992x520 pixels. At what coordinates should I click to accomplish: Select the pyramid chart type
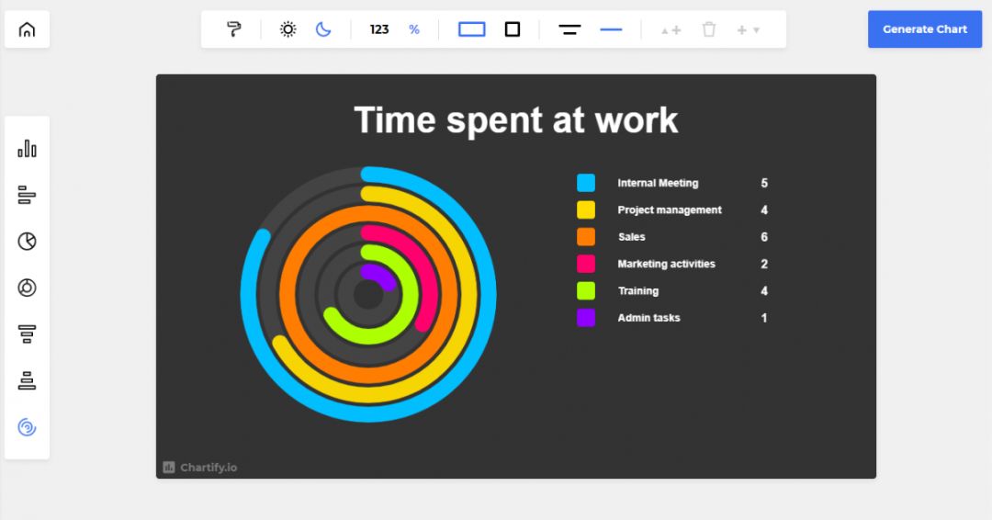(x=27, y=381)
